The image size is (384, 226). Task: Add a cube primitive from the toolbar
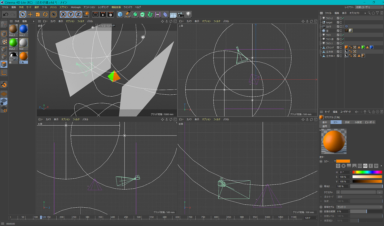click(x=120, y=14)
